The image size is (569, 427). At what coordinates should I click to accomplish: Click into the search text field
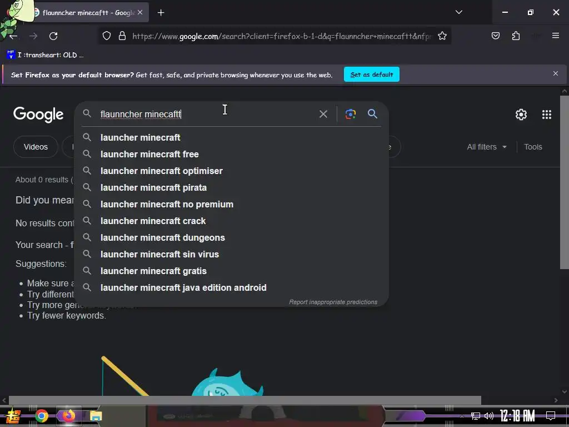207,114
